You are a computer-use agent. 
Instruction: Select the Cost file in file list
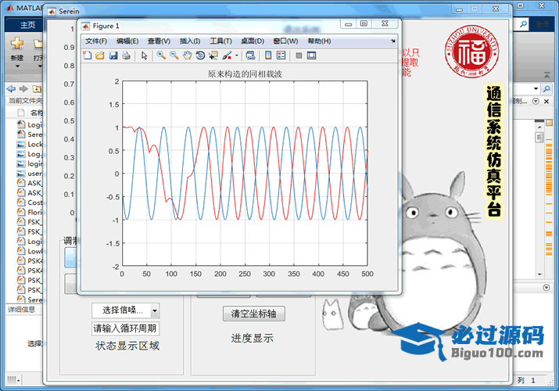click(30, 203)
